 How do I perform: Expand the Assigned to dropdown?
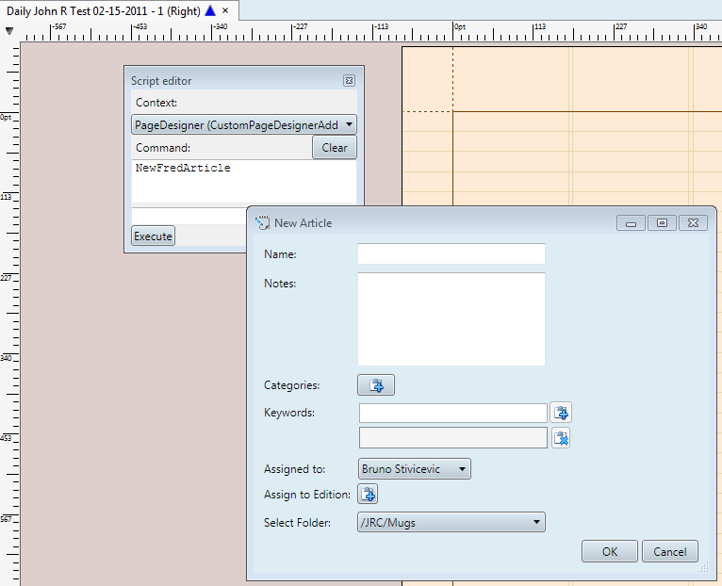pyautogui.click(x=415, y=469)
